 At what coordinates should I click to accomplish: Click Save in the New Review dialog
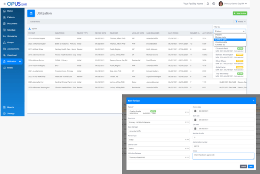tap(251, 166)
